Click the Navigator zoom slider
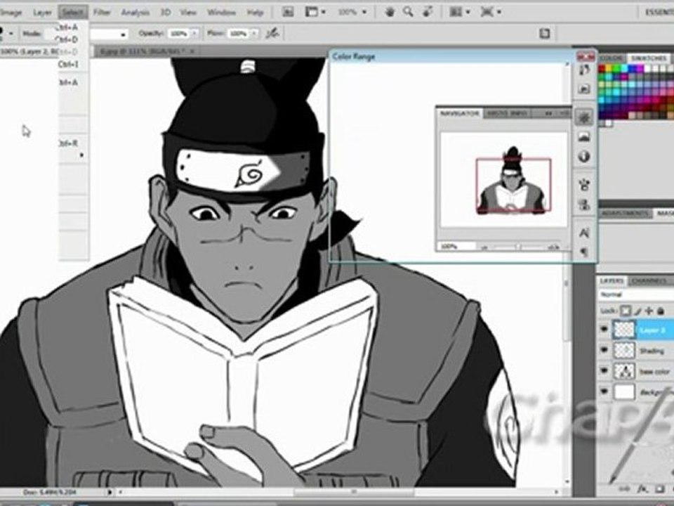Viewport: 674px width, 506px height. [519, 247]
